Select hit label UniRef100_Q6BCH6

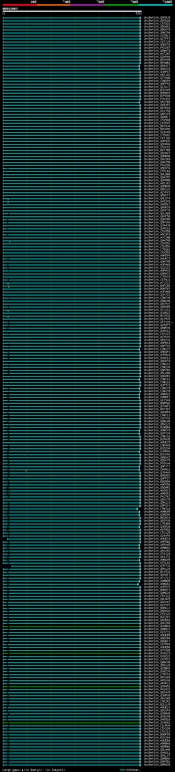[157, 662]
